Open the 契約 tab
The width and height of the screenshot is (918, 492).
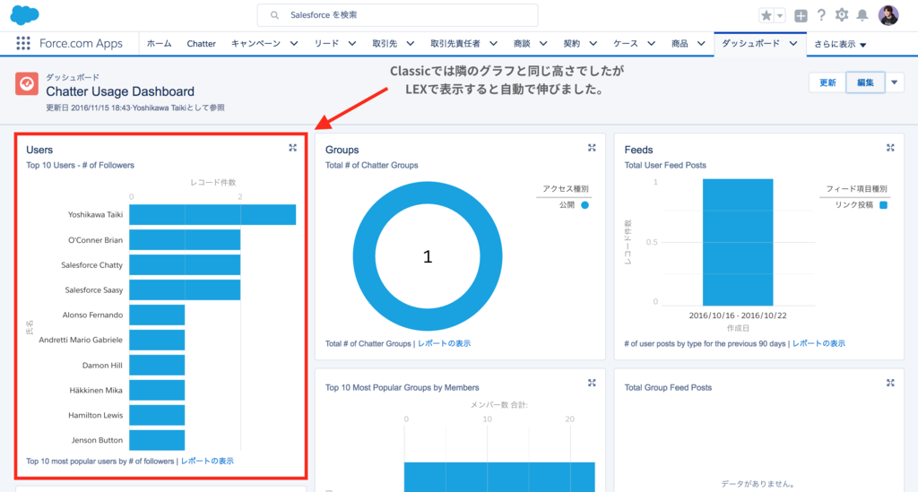[x=572, y=43]
